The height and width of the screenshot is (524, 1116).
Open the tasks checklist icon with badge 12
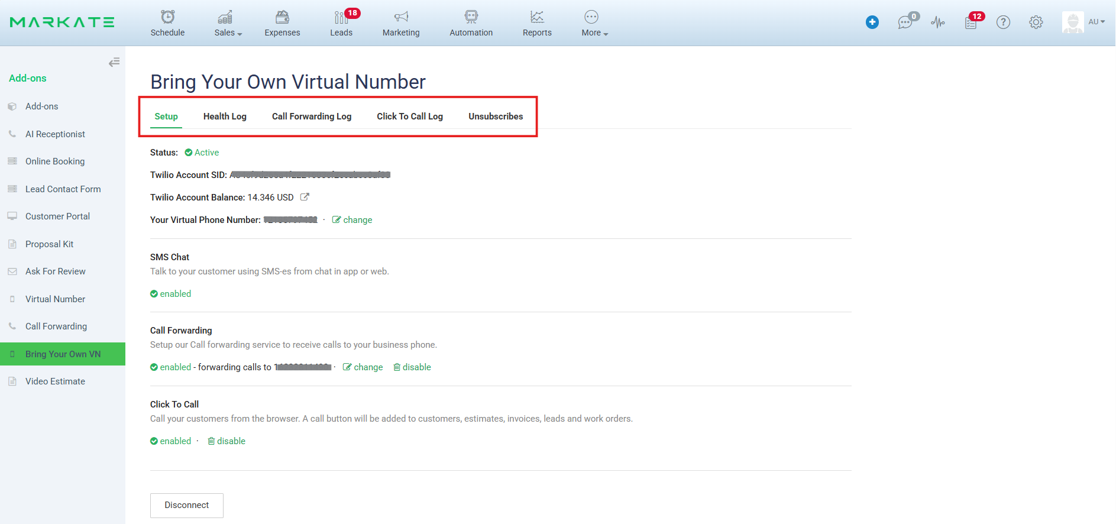coord(971,22)
